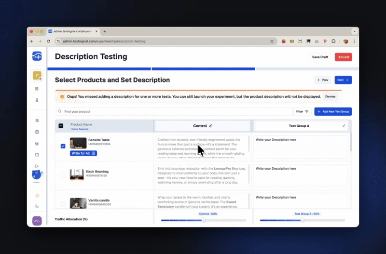
Task: Click the logout arrow icon in sidebar
Action: (x=37, y=166)
